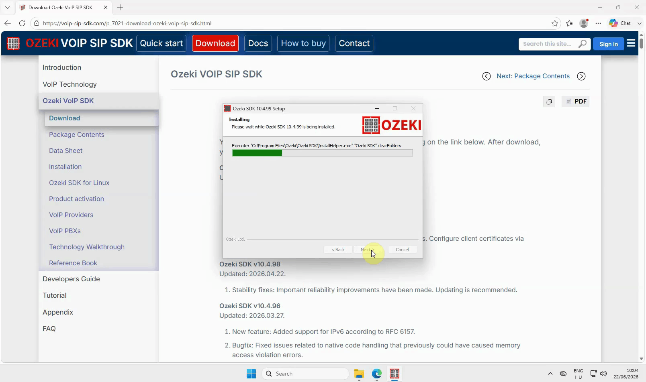Open Copilot Chat in browser toolbar
The height and width of the screenshot is (382, 646).
pyautogui.click(x=620, y=23)
